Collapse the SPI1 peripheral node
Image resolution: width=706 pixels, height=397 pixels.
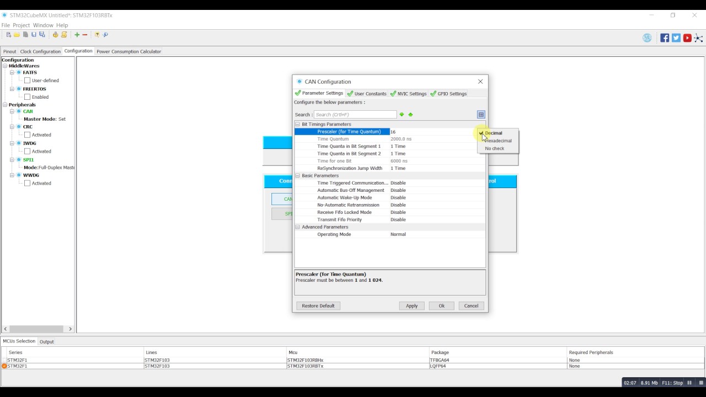(x=12, y=160)
